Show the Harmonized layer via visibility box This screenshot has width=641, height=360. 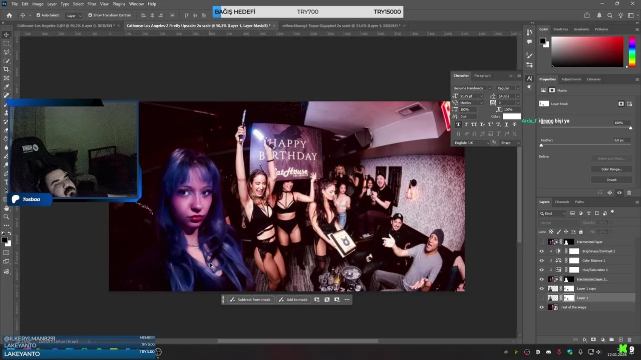point(541,242)
